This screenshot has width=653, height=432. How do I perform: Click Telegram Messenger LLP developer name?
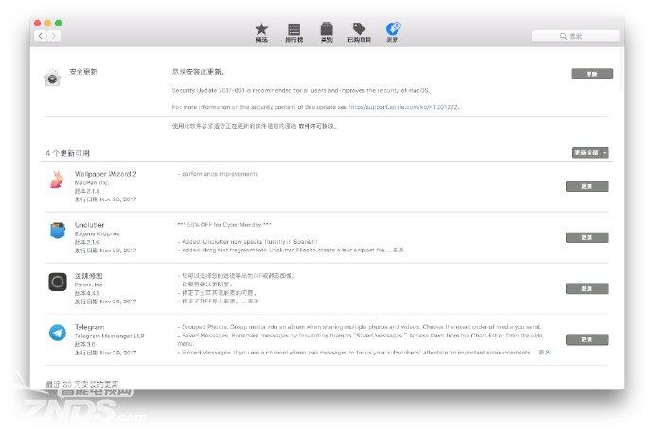109,336
